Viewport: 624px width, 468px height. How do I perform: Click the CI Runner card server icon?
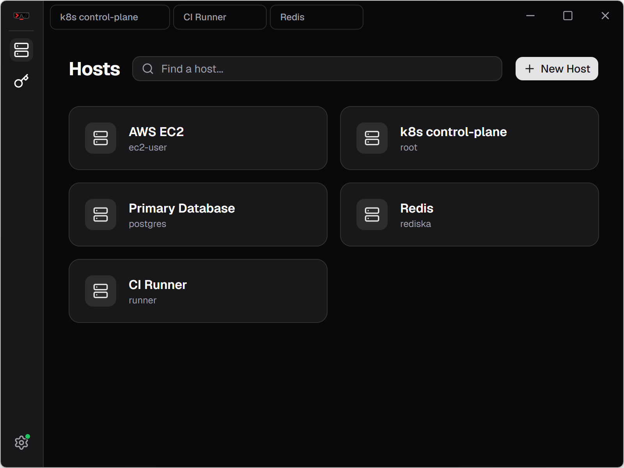tap(101, 291)
